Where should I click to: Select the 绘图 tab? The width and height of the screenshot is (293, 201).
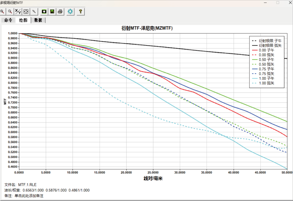pyautogui.click(x=23, y=20)
